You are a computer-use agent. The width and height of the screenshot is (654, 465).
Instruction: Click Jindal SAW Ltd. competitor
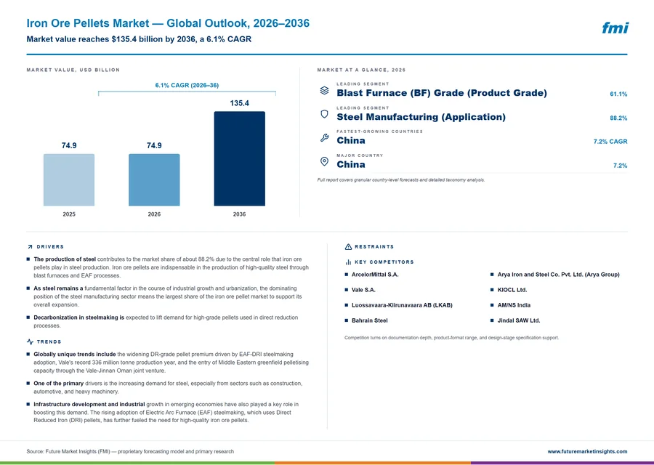tap(519, 320)
